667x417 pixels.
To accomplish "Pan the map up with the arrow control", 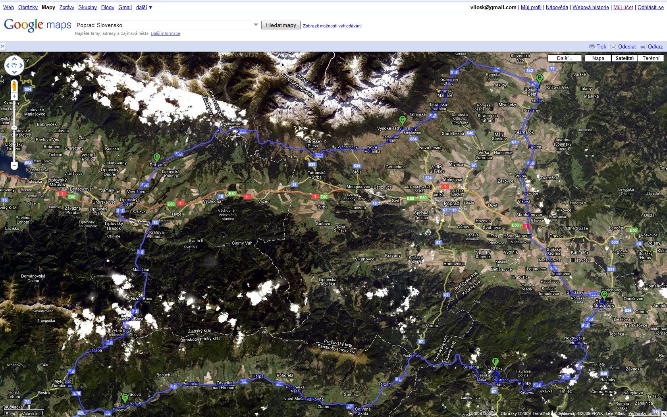I will pos(14,59).
